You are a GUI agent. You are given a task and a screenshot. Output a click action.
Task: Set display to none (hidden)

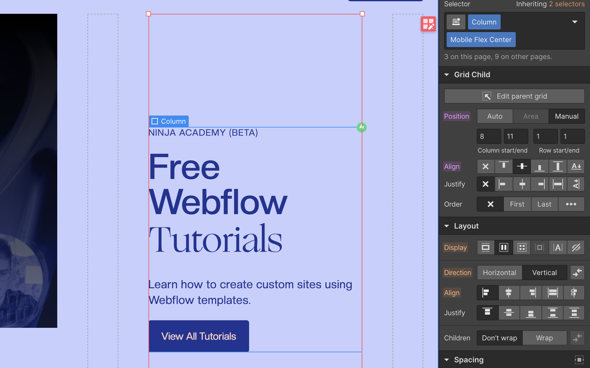click(576, 247)
